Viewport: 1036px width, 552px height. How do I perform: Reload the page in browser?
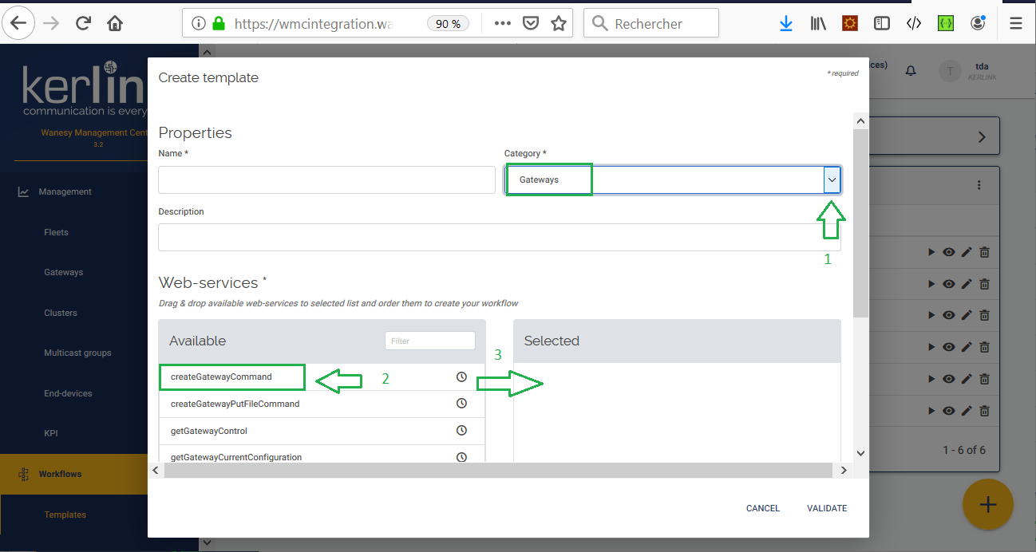[x=83, y=23]
